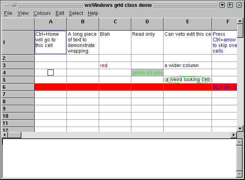Open the File menu
Image resolution: width=245 pixels, height=180 pixels.
tap(8, 13)
